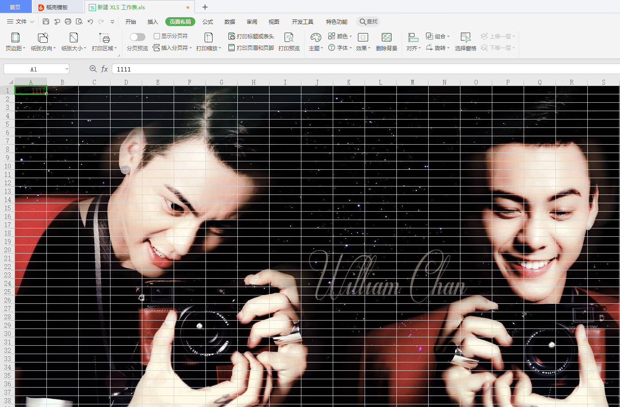Open the 页边距 margins dropdown
Image resolution: width=620 pixels, height=407 pixels.
[x=15, y=42]
